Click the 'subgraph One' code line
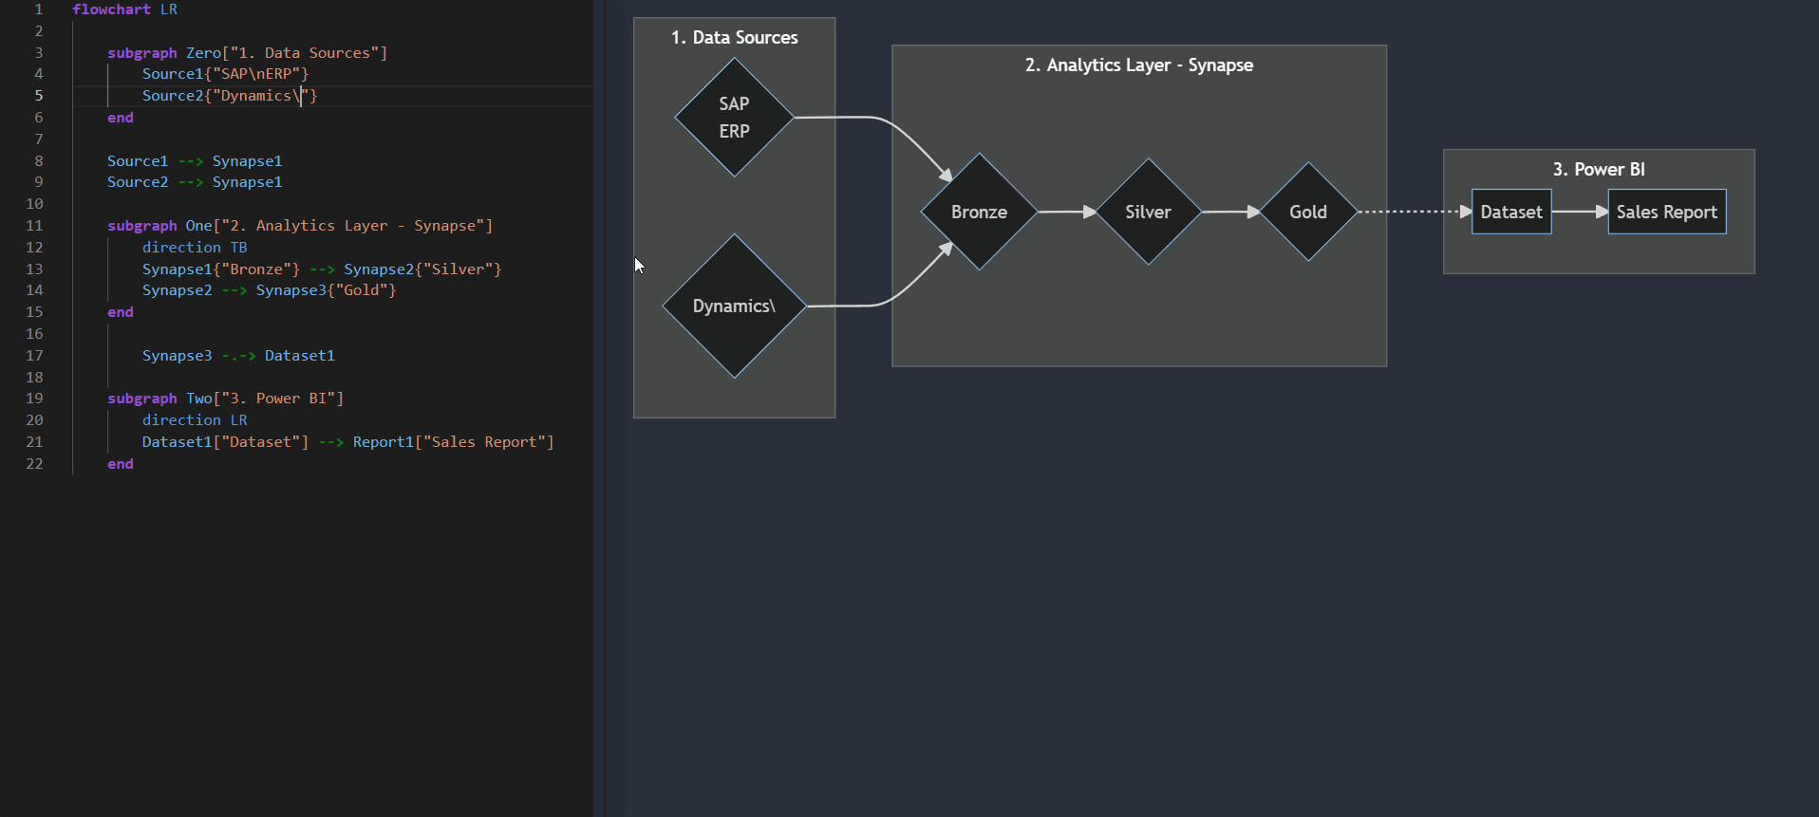 pyautogui.click(x=300, y=226)
